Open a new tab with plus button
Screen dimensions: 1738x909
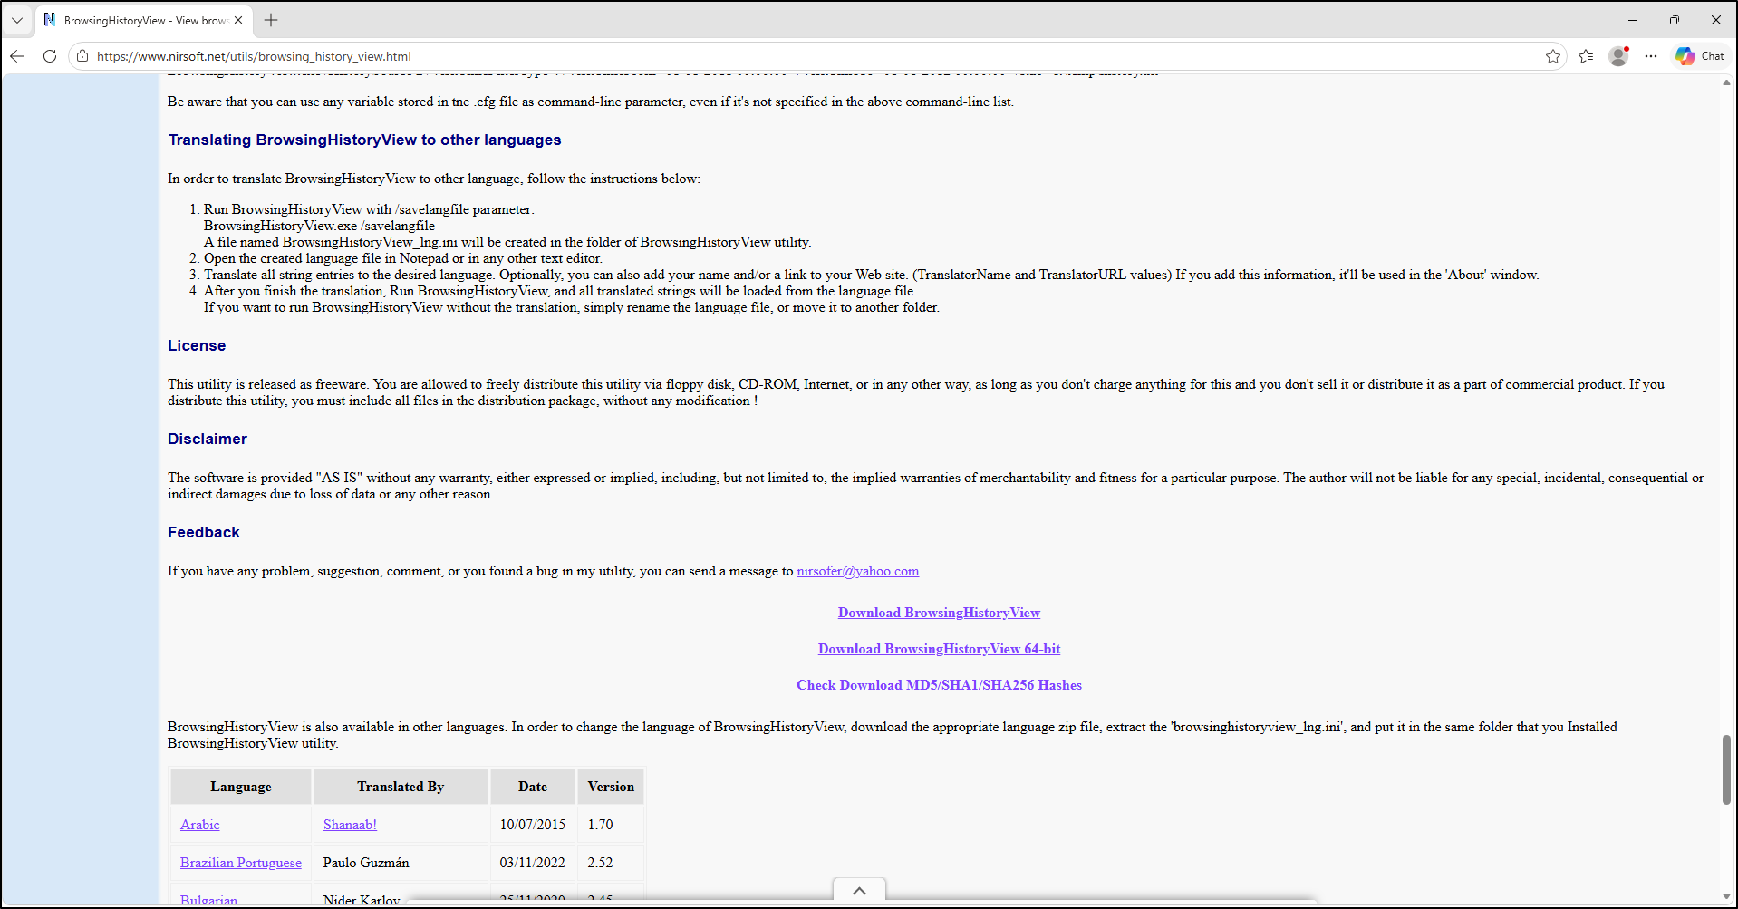coord(271,20)
